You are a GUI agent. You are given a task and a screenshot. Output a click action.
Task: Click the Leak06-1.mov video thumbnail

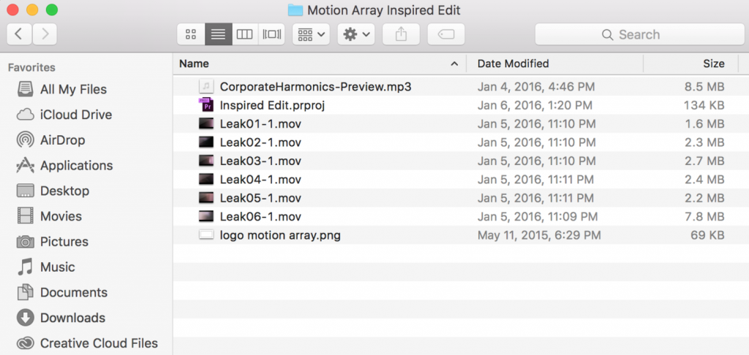coord(206,217)
